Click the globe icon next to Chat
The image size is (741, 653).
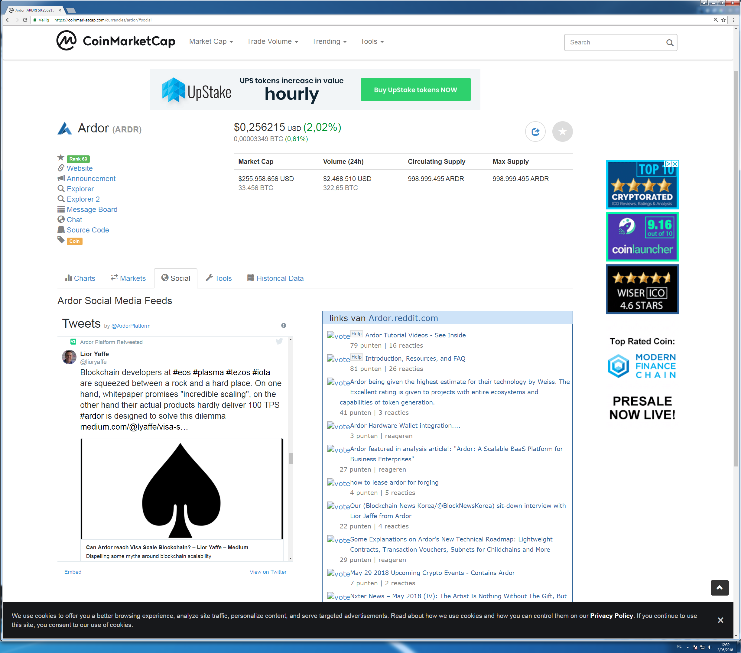pyautogui.click(x=61, y=219)
